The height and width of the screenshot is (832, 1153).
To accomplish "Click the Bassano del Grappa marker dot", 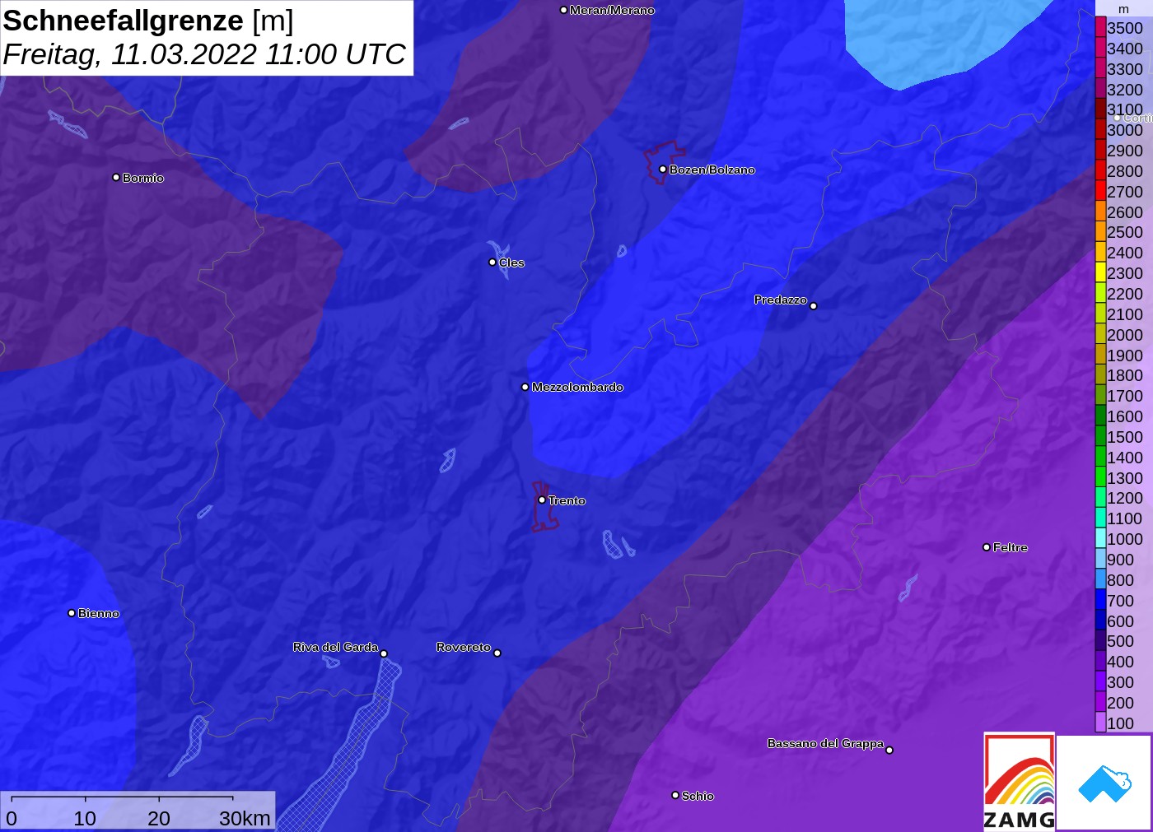I will click(x=889, y=750).
